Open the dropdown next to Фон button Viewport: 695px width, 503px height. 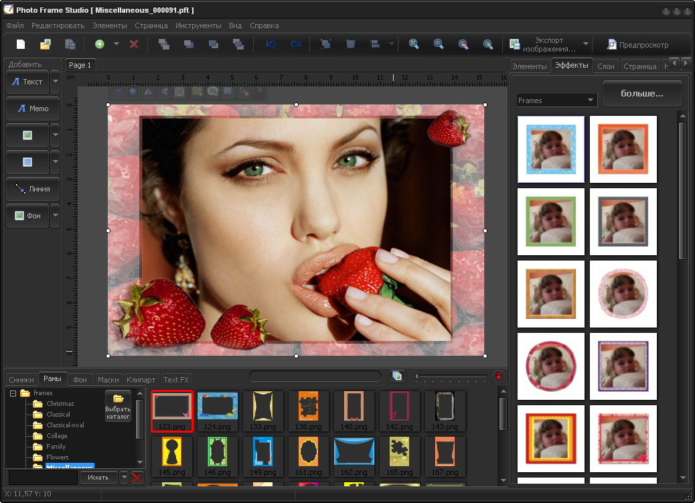click(56, 216)
